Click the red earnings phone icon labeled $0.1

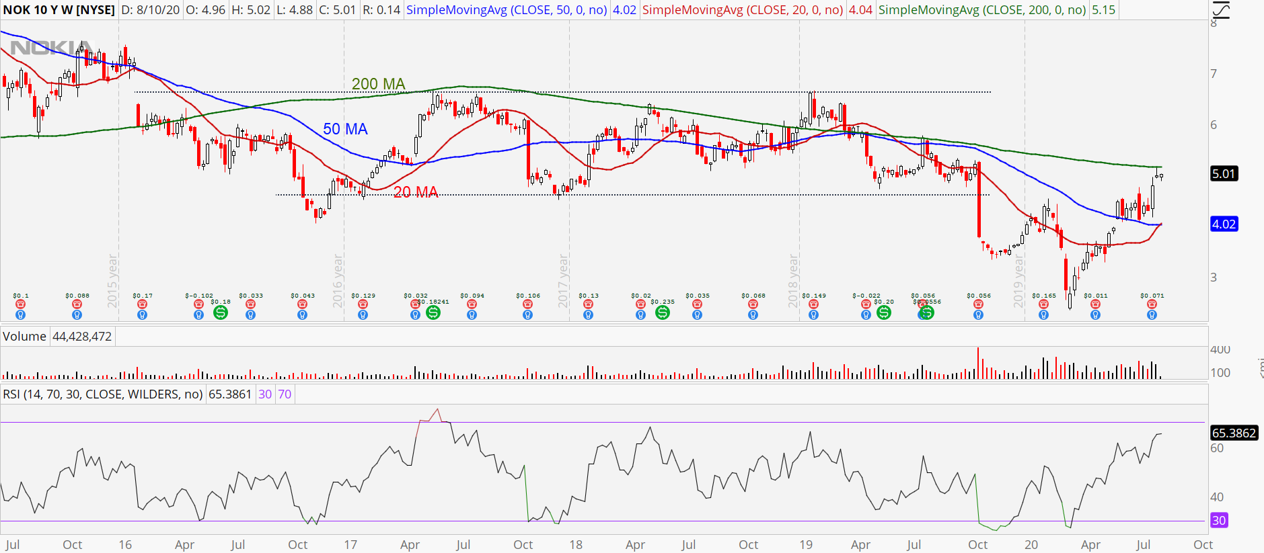(x=20, y=304)
